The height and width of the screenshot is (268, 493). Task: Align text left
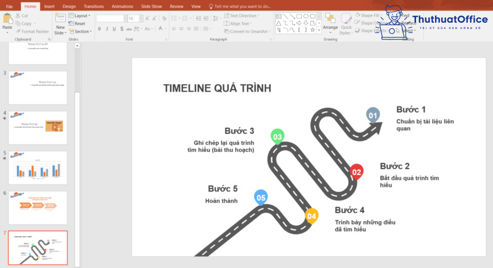[174, 29]
